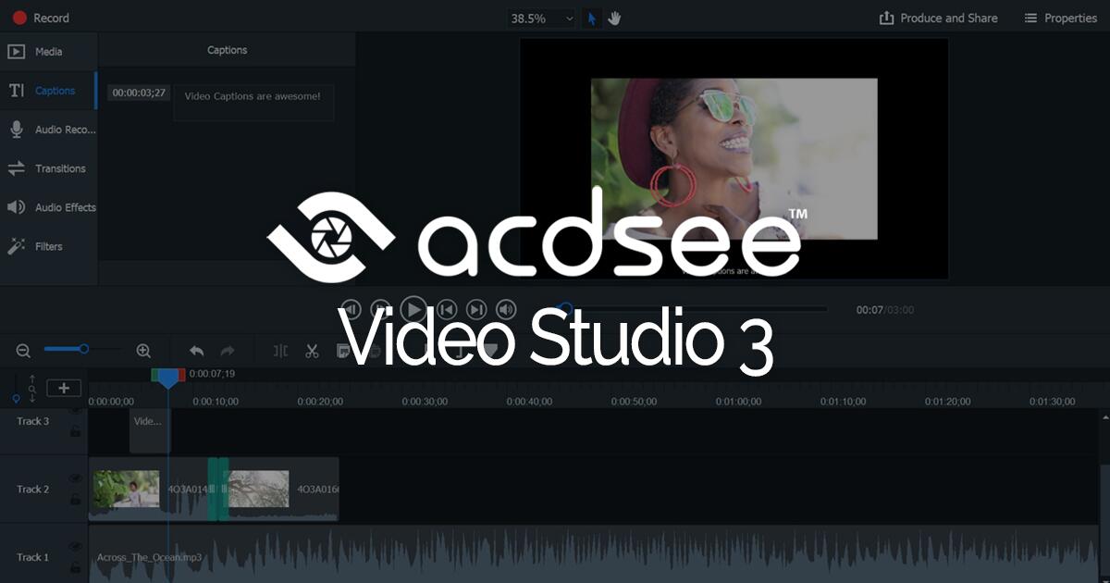The height and width of the screenshot is (583, 1110).
Task: Open the Audio Recording tool
Action: [48, 129]
